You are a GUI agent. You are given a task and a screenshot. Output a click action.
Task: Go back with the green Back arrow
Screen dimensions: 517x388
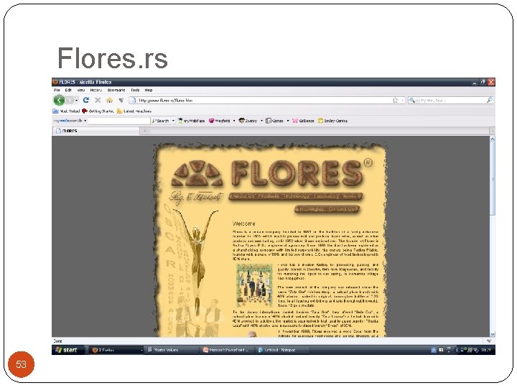(x=59, y=100)
